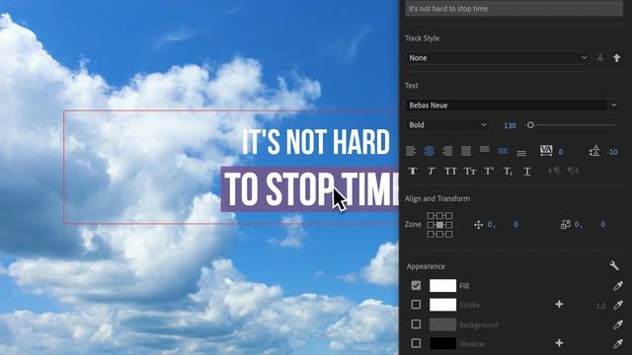Screen dimensions: 632x355
Task: Enable small caps text style
Action: (x=470, y=171)
